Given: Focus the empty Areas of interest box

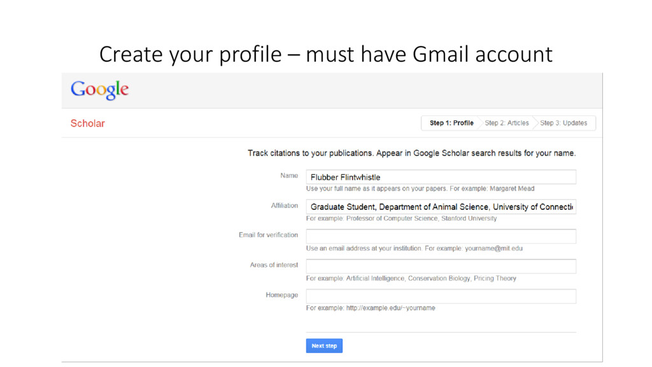Looking at the screenshot, I should [x=441, y=266].
